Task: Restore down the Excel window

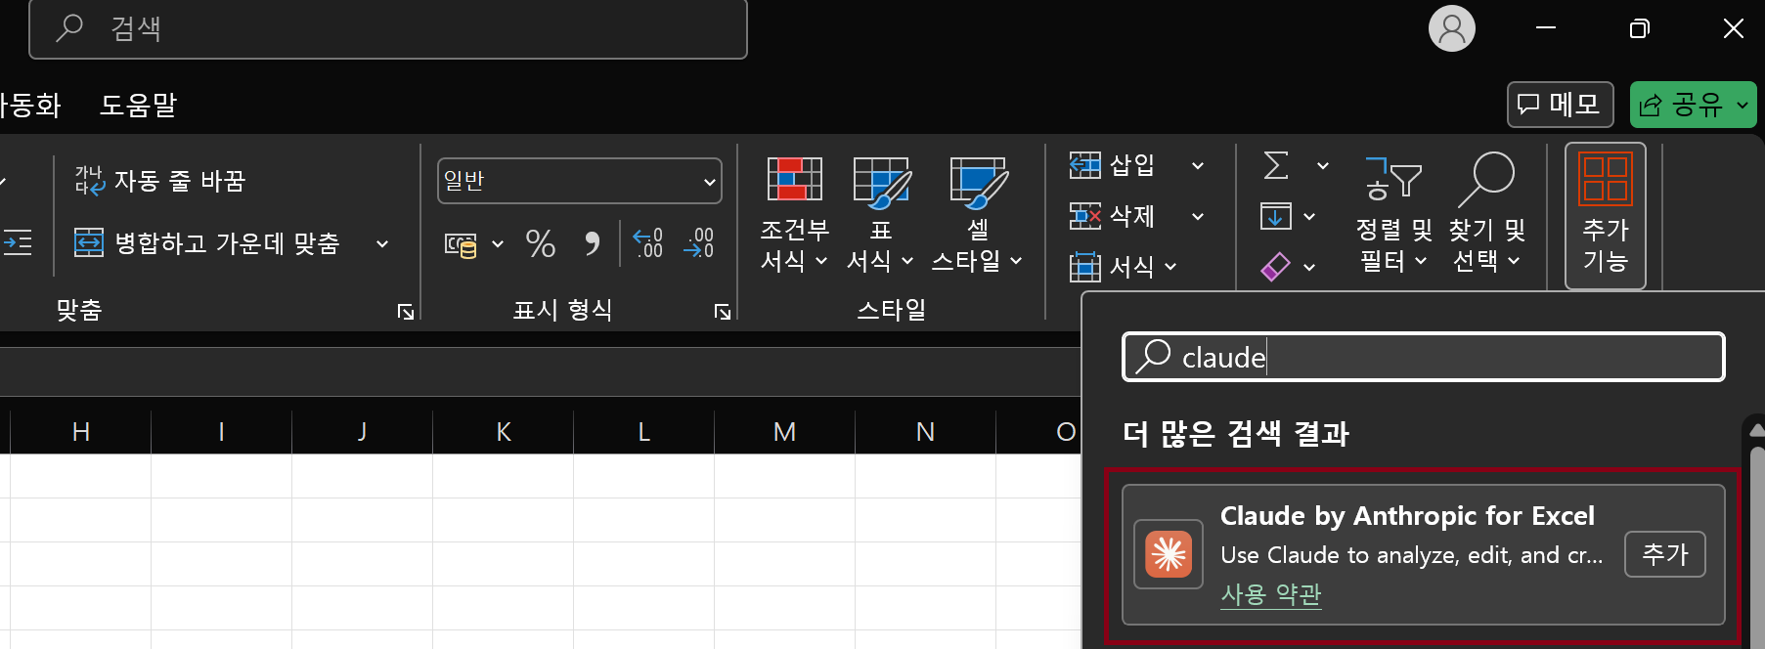Action: [x=1640, y=28]
